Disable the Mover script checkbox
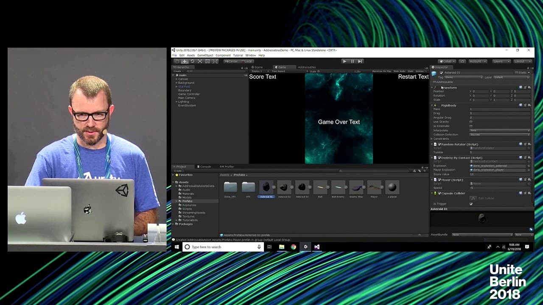The height and width of the screenshot is (305, 543). (439, 180)
